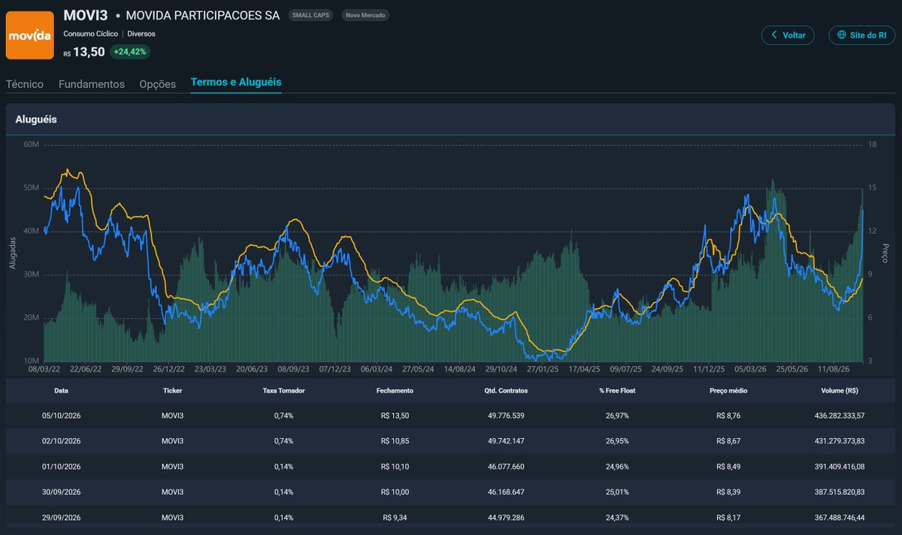Select the Termos e Aluguéis tab
The height and width of the screenshot is (535, 902).
pos(236,82)
